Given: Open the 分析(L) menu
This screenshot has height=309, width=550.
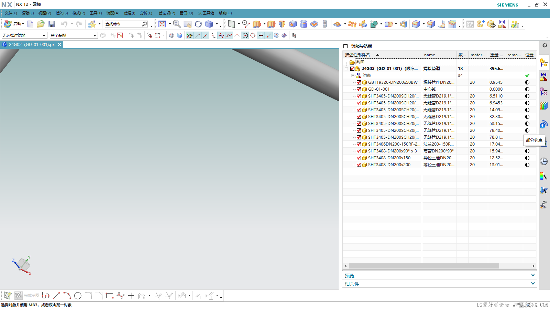Looking at the screenshot, I should (x=146, y=13).
